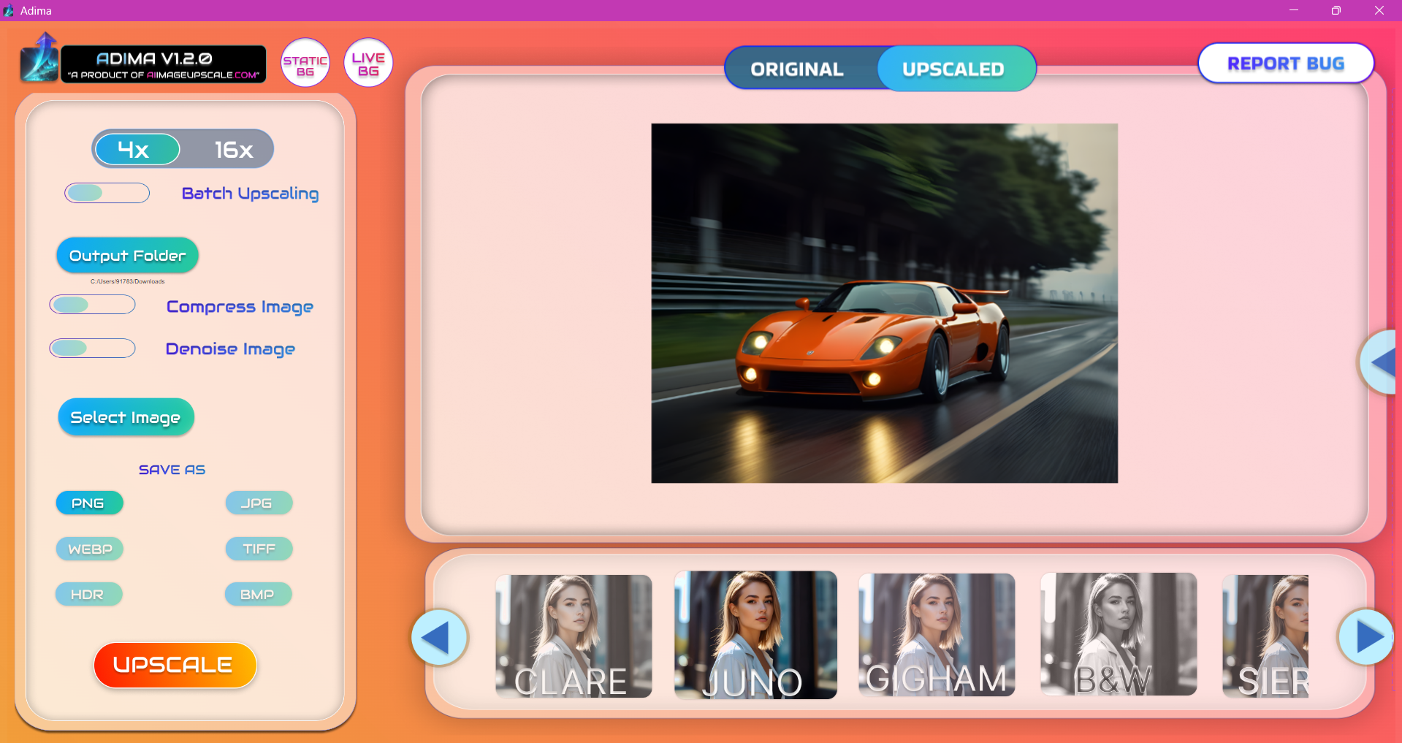Image resolution: width=1402 pixels, height=743 pixels.
Task: Click the right arrow in the filter carousel
Action: tap(1365, 637)
